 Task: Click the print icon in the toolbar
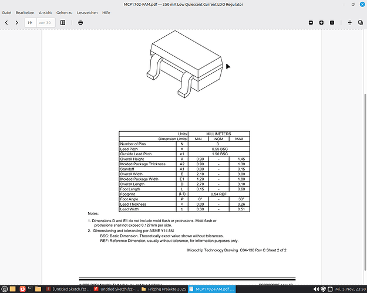point(80,22)
